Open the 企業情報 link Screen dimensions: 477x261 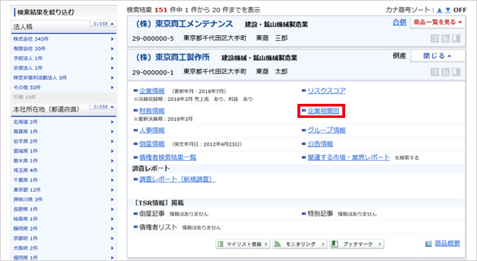[152, 91]
